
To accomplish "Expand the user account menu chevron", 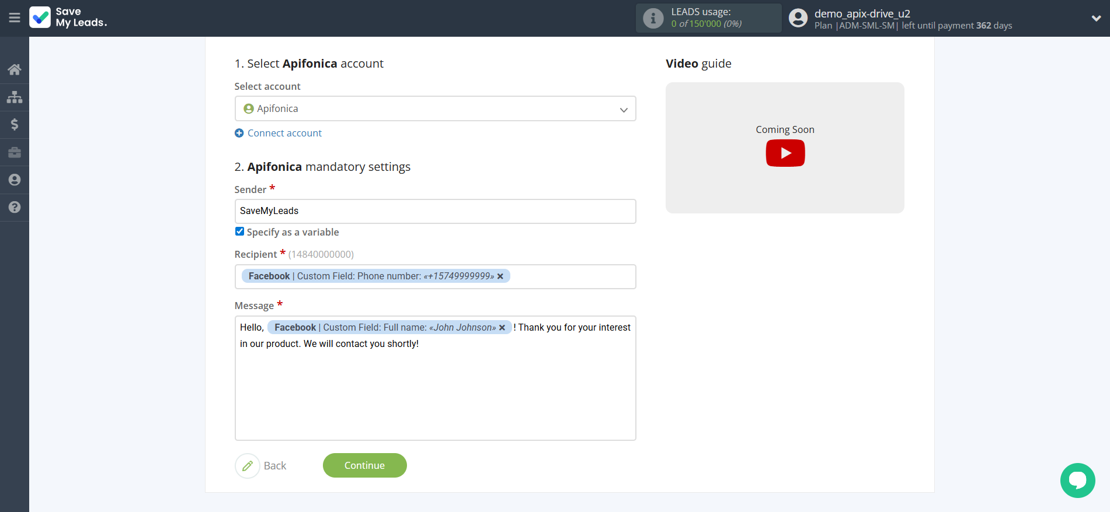I will tap(1096, 18).
